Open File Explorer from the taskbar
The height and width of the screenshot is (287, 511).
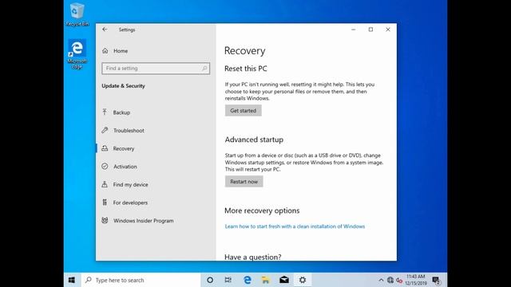(266, 280)
